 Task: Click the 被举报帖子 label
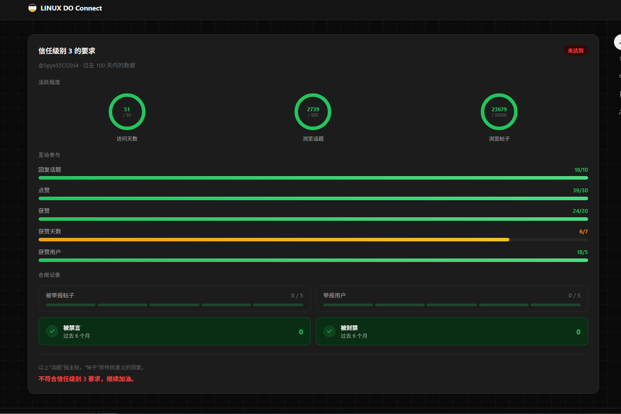pyautogui.click(x=60, y=296)
